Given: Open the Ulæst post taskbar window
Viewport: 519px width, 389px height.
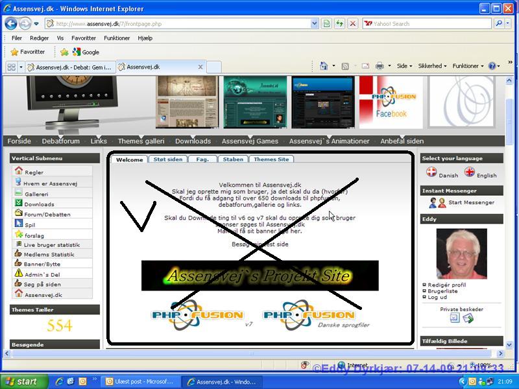Looking at the screenshot, I should click(x=140, y=381).
